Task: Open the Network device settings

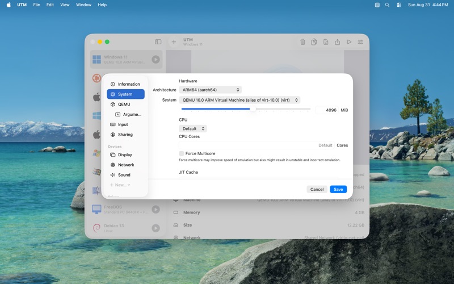Action: (125, 165)
